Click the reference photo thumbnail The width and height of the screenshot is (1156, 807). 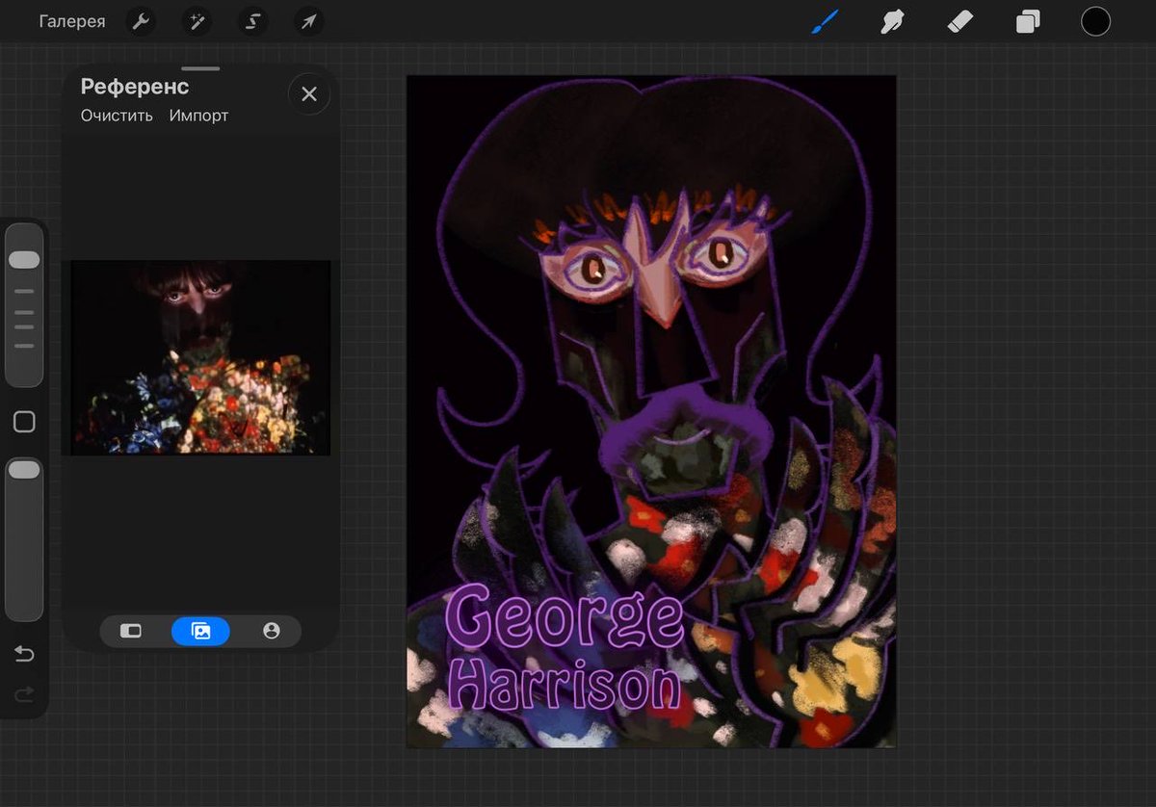(200, 357)
